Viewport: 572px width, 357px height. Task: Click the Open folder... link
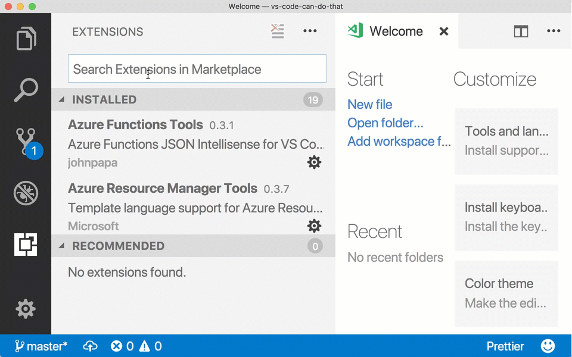pyautogui.click(x=385, y=123)
